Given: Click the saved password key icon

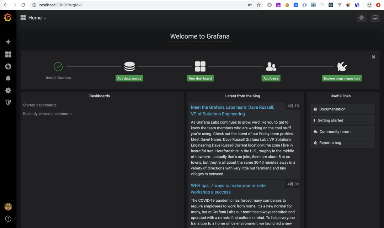Looking at the screenshot, I should pos(250,5).
